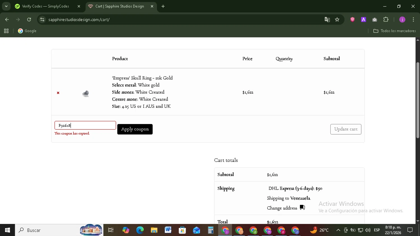420x236 pixels.
Task: Focus the coupon code input field
Action: (x=85, y=125)
